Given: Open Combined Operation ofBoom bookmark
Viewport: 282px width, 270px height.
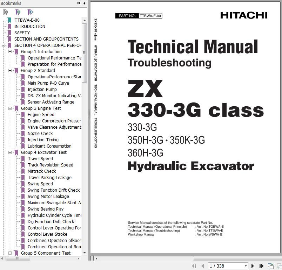Looking at the screenshot, I should 54,240.
